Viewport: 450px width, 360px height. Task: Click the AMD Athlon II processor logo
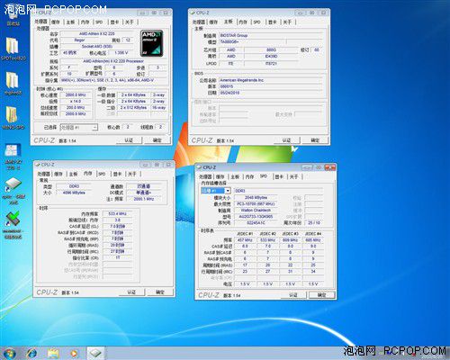click(152, 43)
